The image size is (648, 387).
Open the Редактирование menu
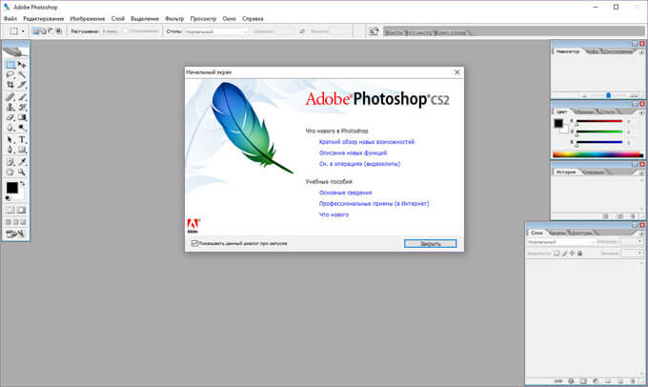pos(44,19)
